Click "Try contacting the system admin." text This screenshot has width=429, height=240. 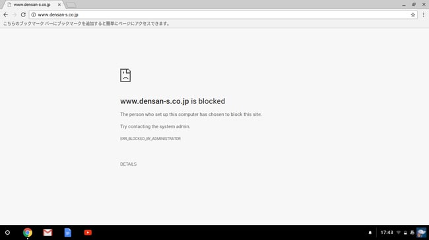click(x=155, y=126)
